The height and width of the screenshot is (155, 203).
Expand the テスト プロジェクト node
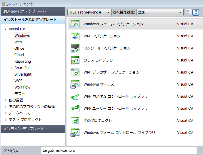6,120
